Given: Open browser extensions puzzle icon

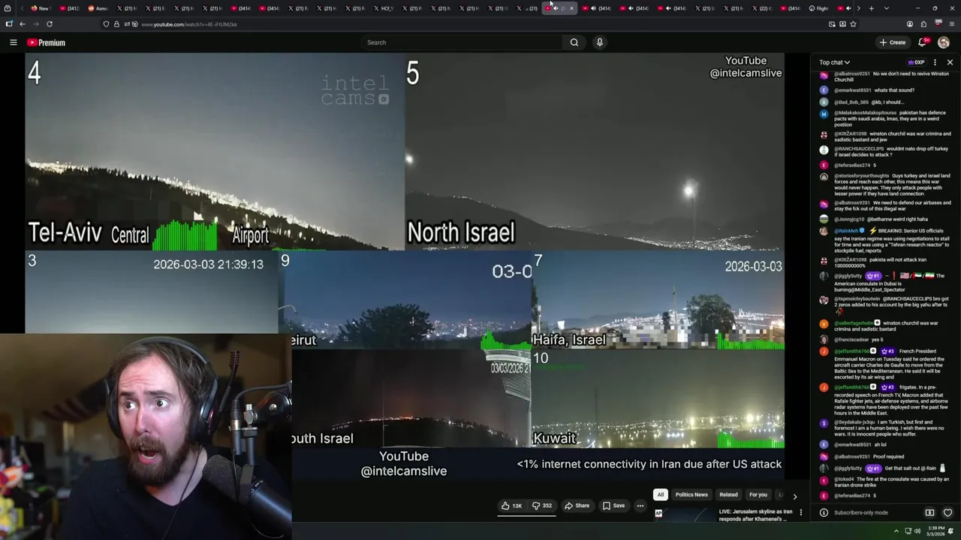Looking at the screenshot, I should [923, 24].
